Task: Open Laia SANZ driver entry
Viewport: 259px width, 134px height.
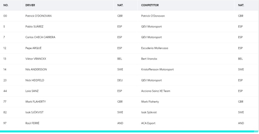Action: coord(32,91)
